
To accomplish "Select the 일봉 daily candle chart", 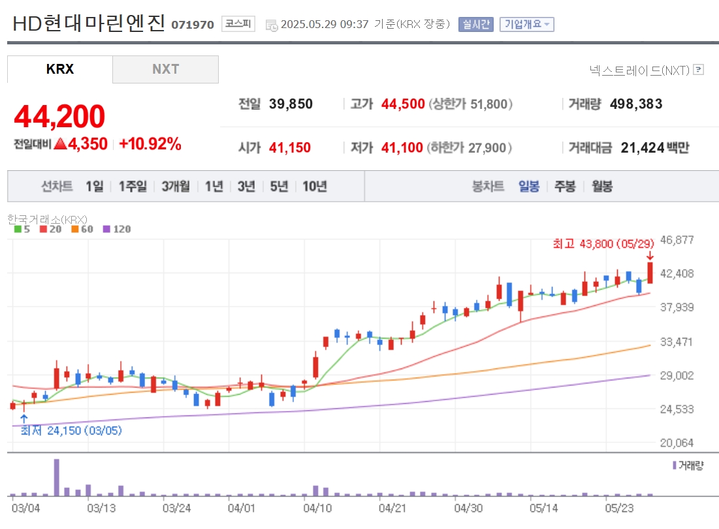I will [x=529, y=187].
